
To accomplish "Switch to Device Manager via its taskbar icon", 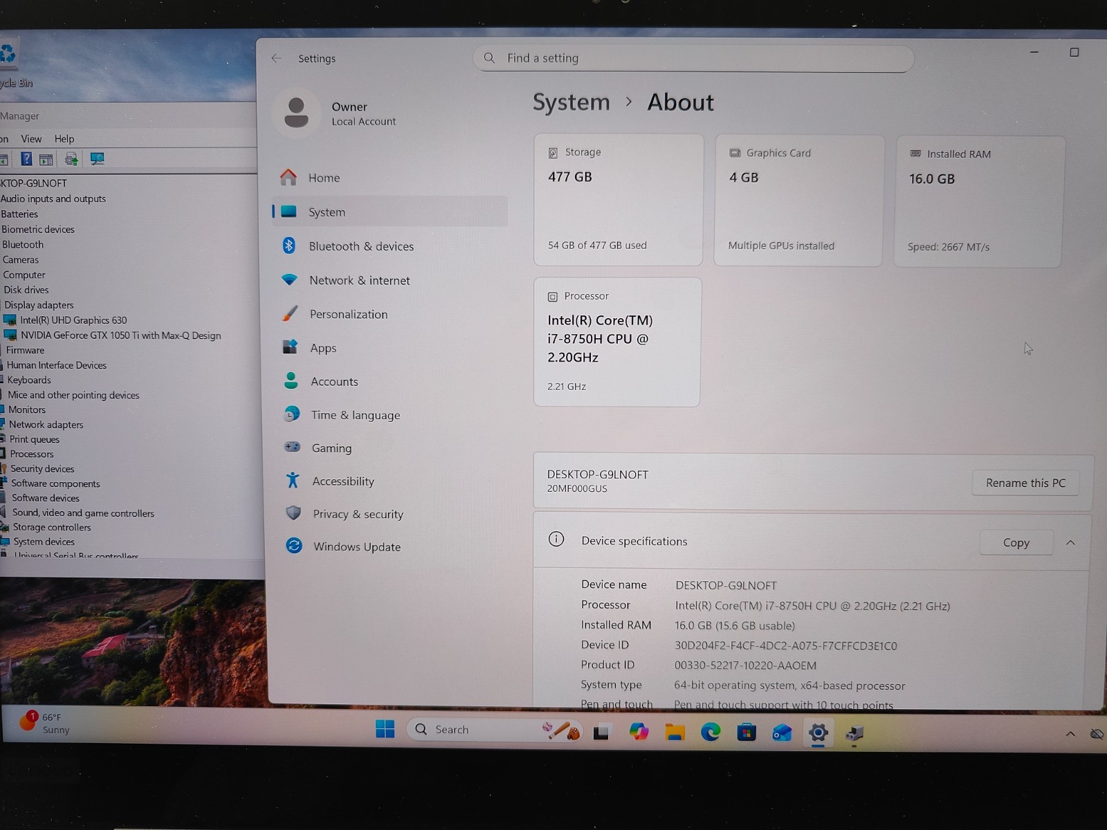I will click(x=854, y=733).
